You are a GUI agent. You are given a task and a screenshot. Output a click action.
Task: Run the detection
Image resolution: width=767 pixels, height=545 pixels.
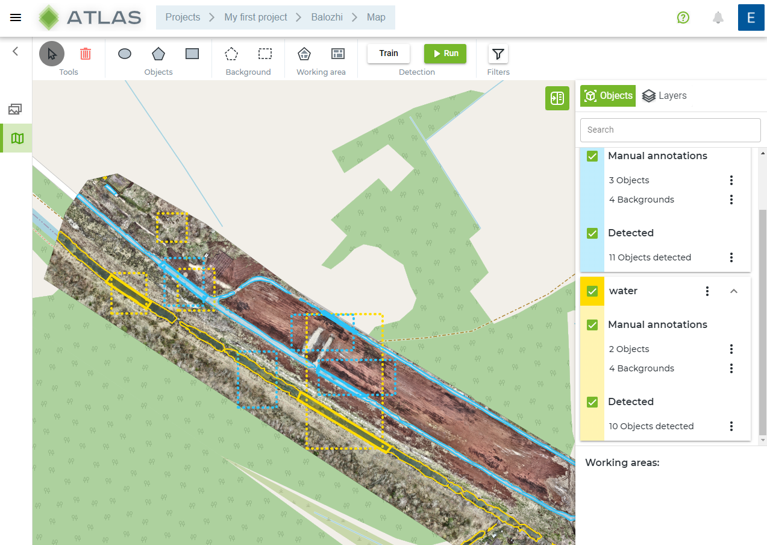coord(445,54)
